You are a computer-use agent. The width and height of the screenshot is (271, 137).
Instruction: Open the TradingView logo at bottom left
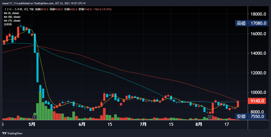[12, 133]
